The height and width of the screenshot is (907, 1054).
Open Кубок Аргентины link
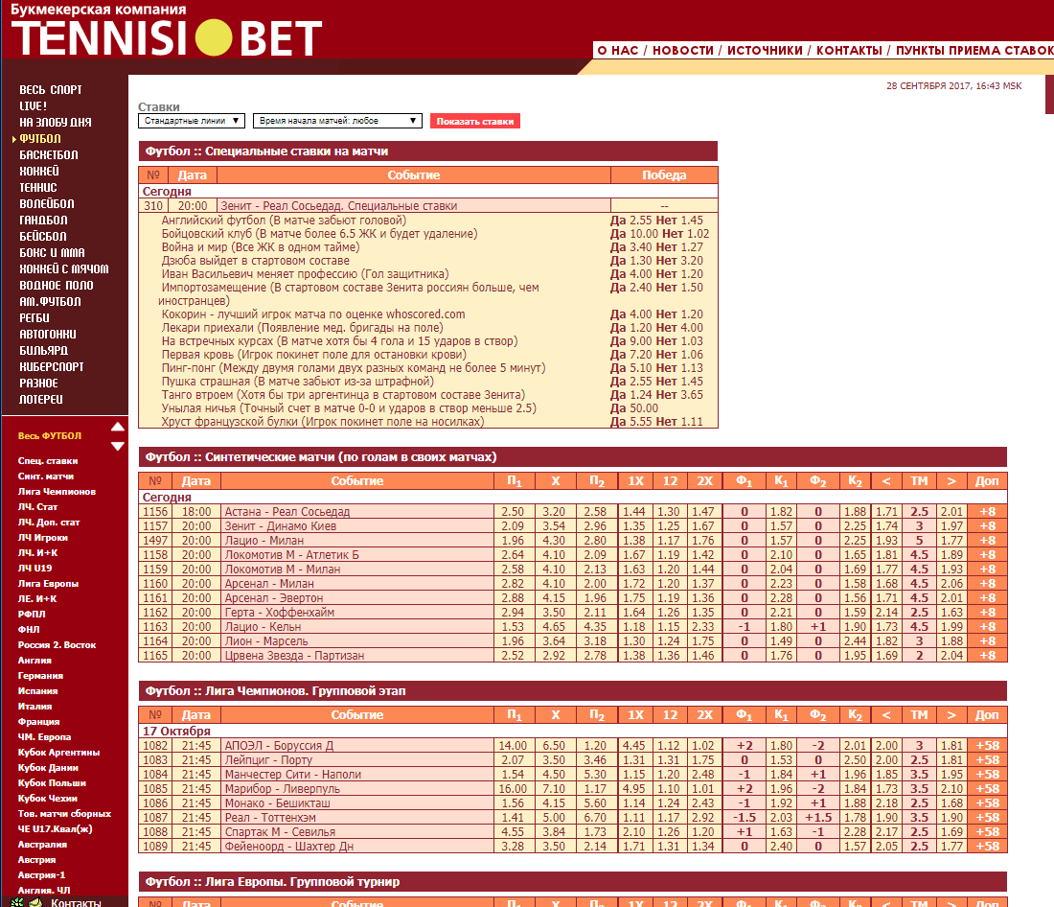click(x=58, y=753)
